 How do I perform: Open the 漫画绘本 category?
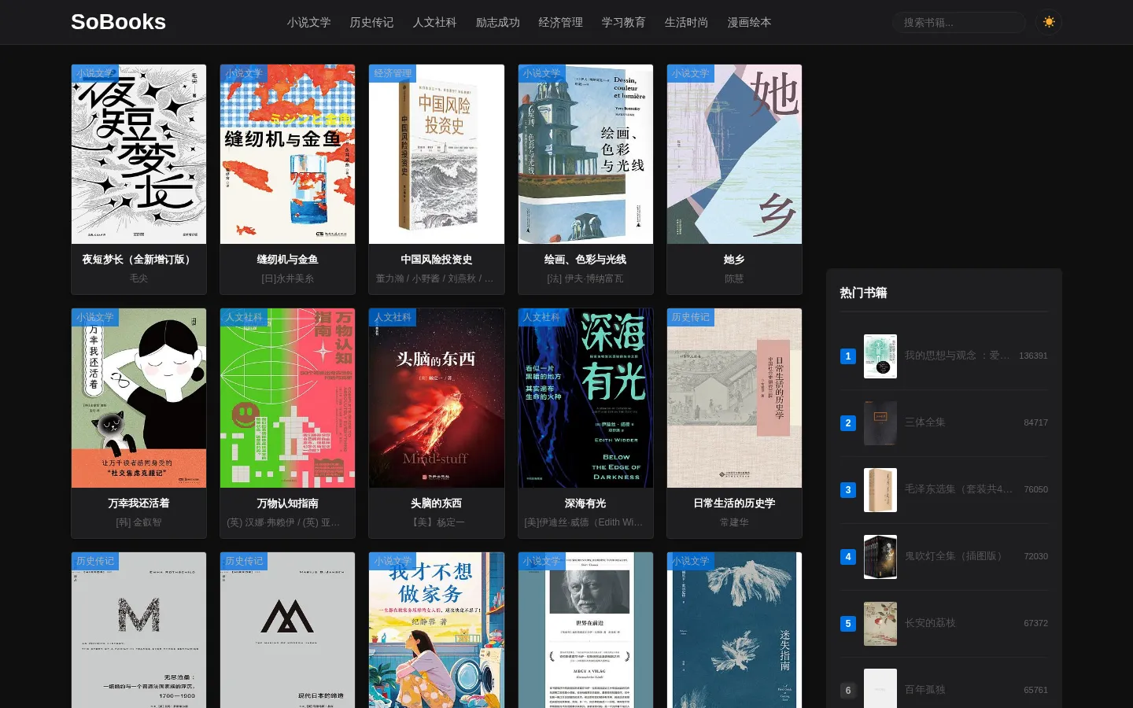[x=749, y=23]
